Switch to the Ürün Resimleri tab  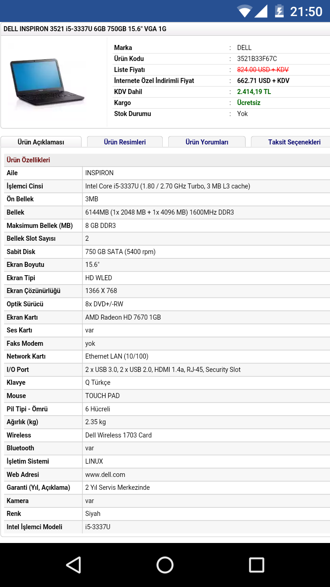point(125,142)
